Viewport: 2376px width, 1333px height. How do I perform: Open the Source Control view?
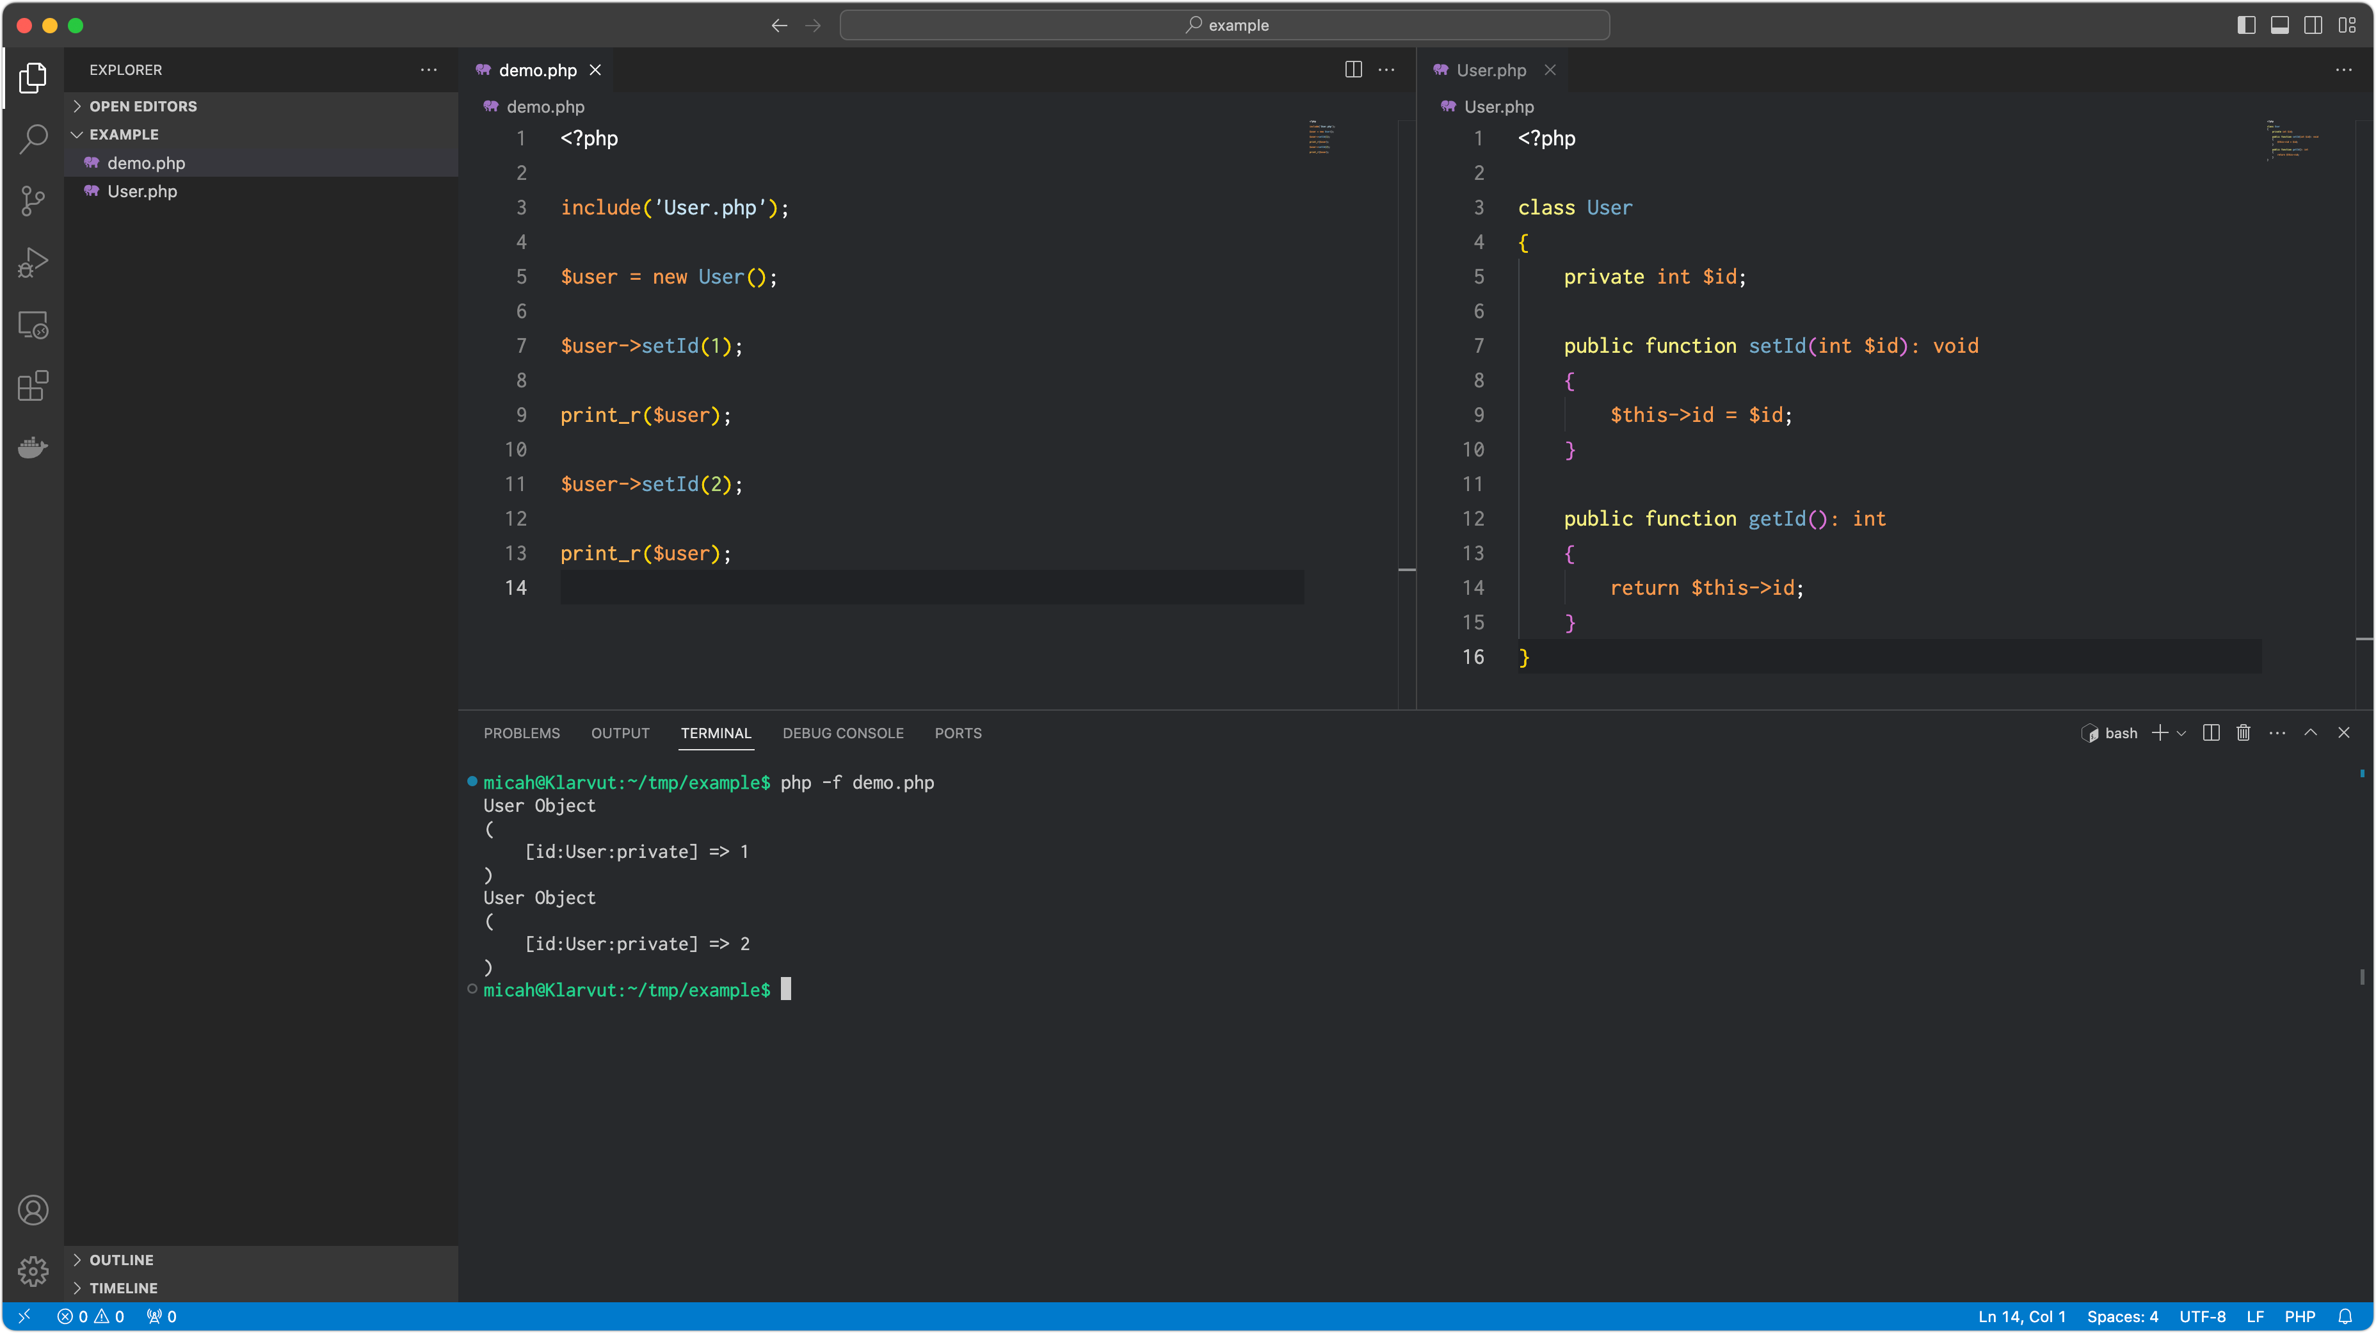coord(33,201)
